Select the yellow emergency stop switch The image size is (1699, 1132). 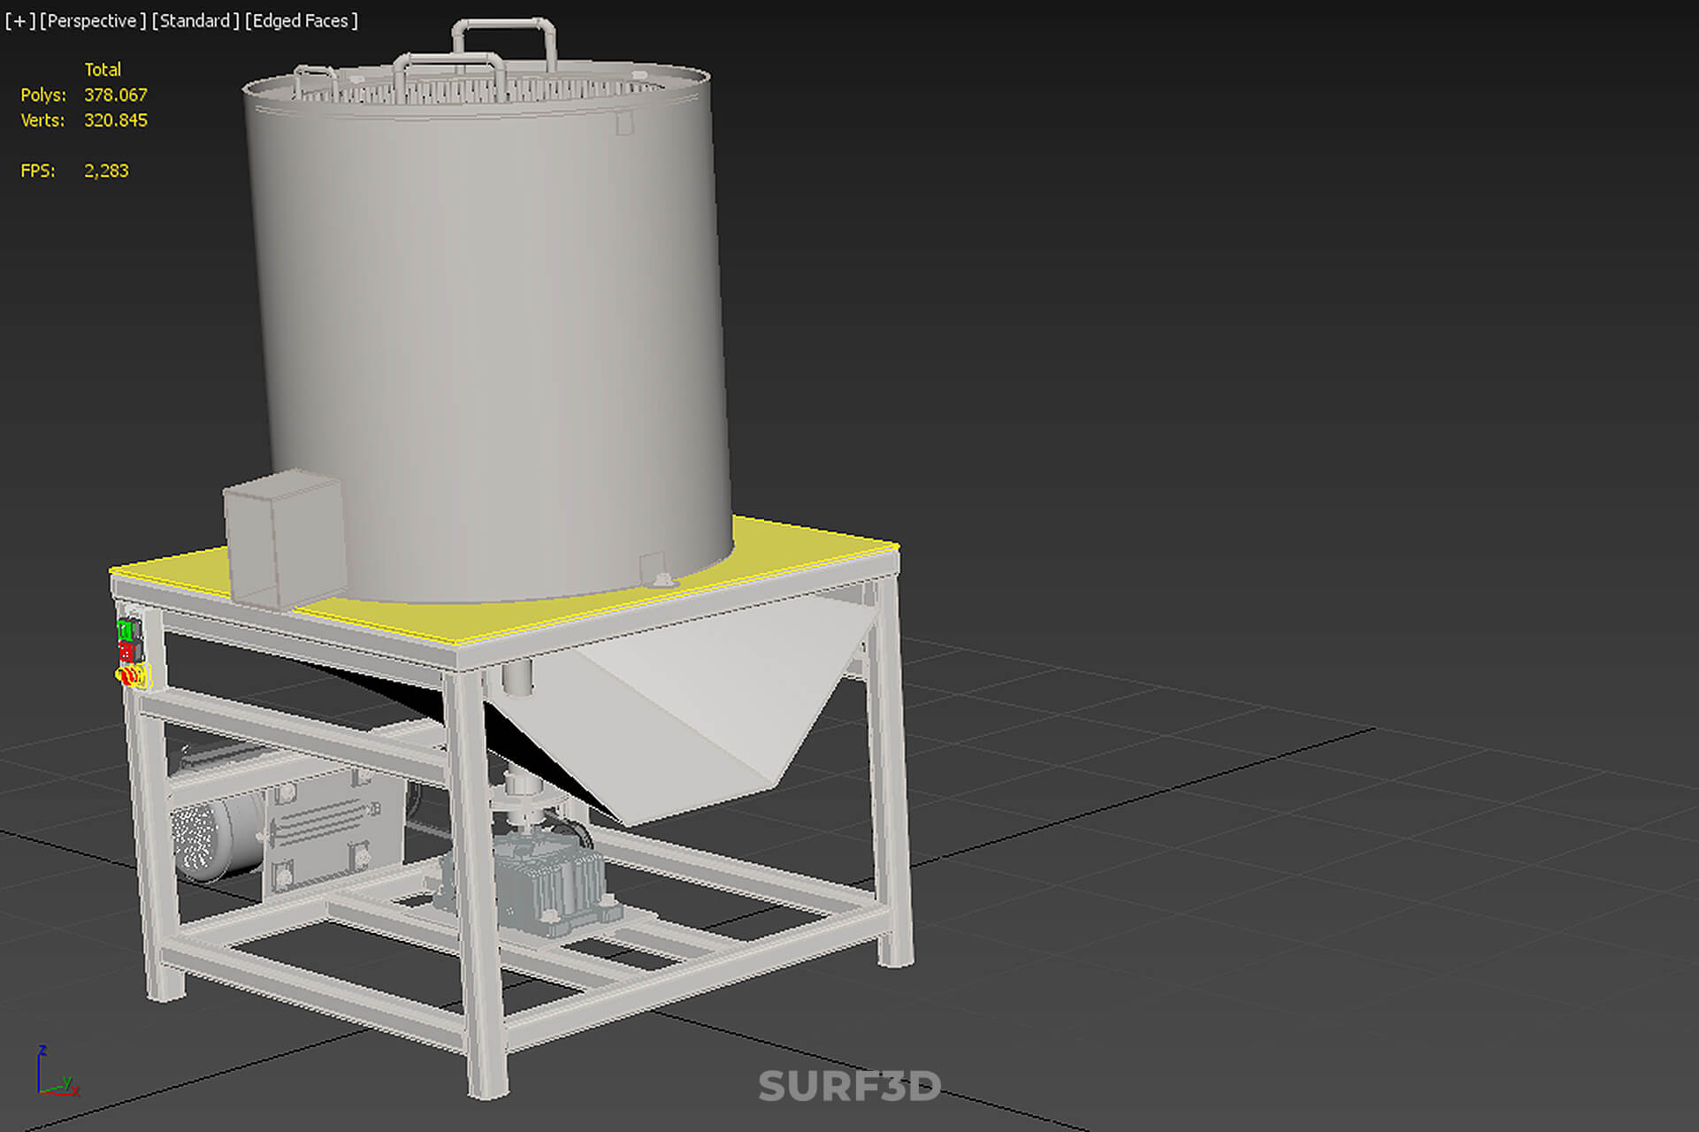133,677
